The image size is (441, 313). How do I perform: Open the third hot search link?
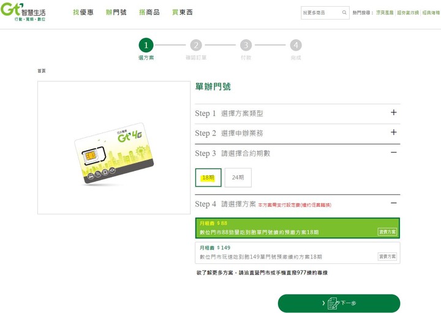[431, 13]
